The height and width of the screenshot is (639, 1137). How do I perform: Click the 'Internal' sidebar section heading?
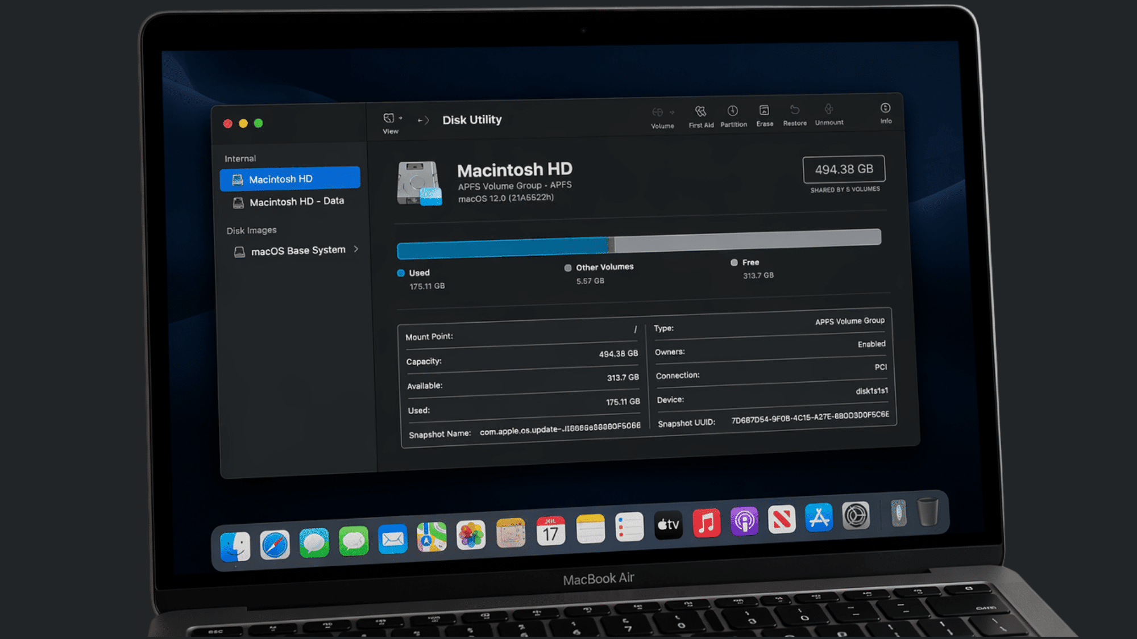240,158
